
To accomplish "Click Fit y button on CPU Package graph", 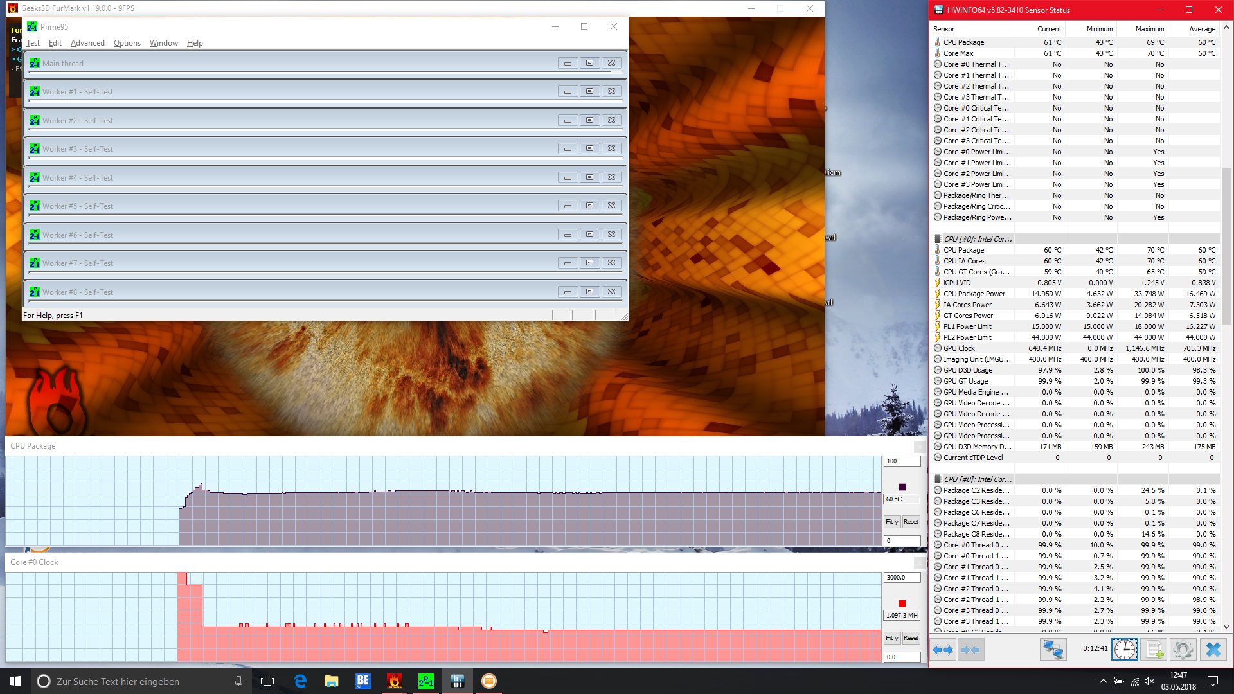I will tap(892, 522).
